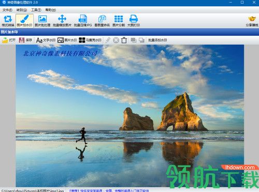Open the 批量压缩JPG compress tool
Screen dimensions: 259x192
click(x=83, y=21)
